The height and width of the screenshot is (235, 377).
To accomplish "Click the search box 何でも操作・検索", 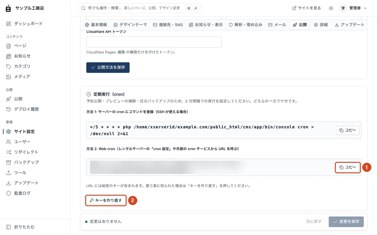I will tap(140, 8).
